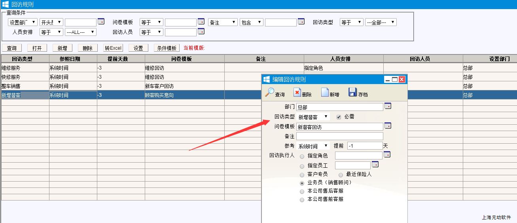
Task: Select the 维修服务 row in table
Action: (25, 68)
